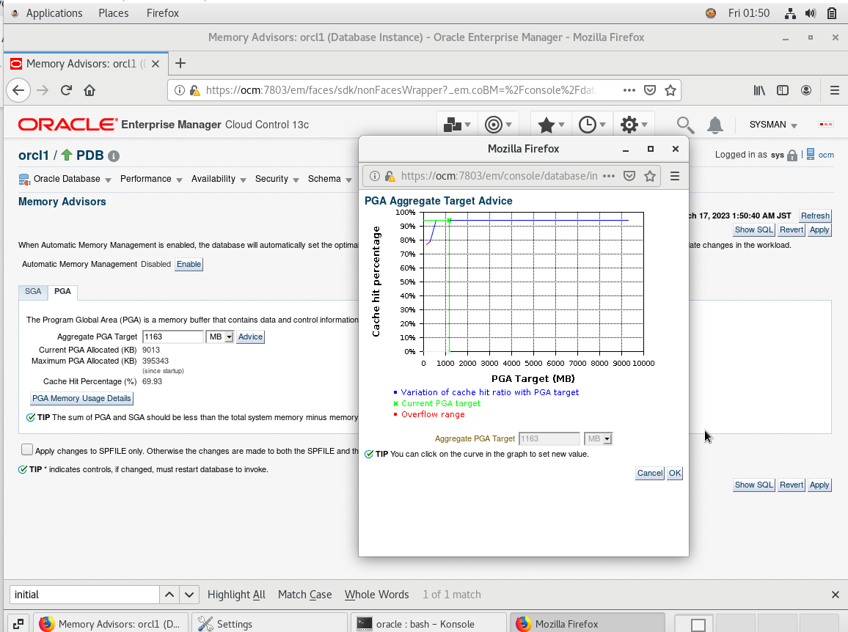Click PDB information icon
The width and height of the screenshot is (848, 632).
(114, 156)
